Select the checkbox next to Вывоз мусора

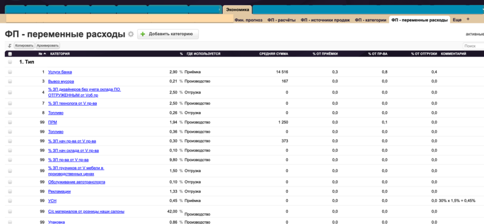pos(10,81)
